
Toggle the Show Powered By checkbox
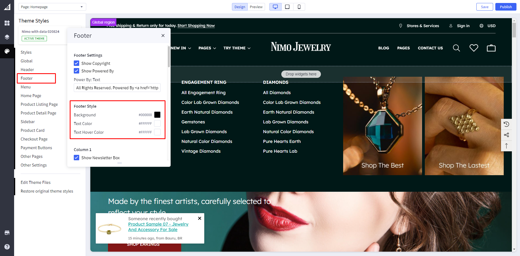[76, 71]
